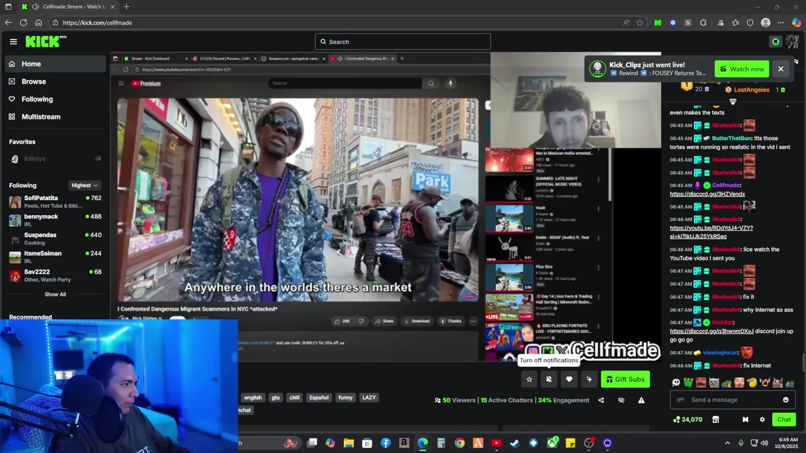Open the Edge Copilot icon
Viewport: 806px width, 453px height.
click(x=796, y=23)
